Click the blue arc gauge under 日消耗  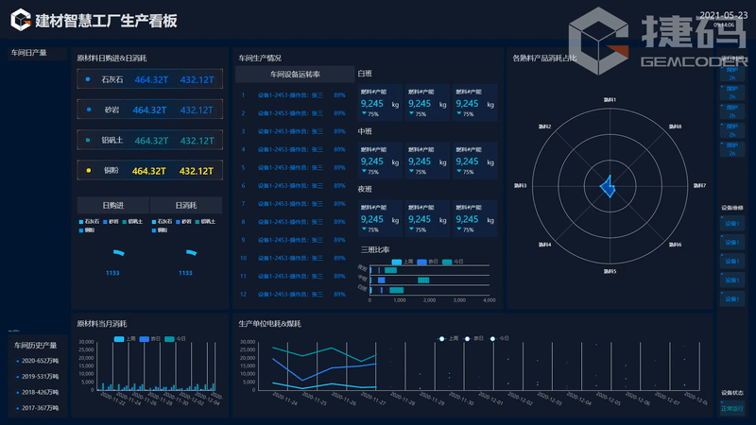coord(191,252)
